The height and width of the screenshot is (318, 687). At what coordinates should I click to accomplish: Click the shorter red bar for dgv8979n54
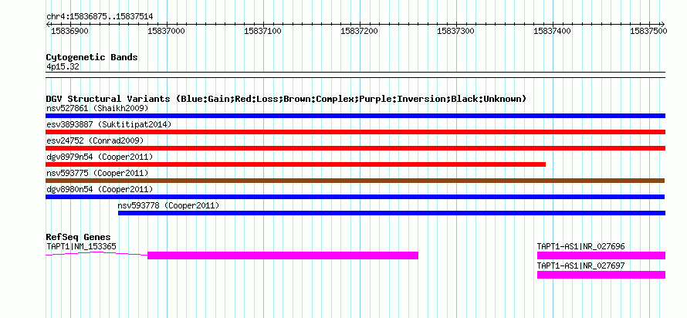coord(296,164)
